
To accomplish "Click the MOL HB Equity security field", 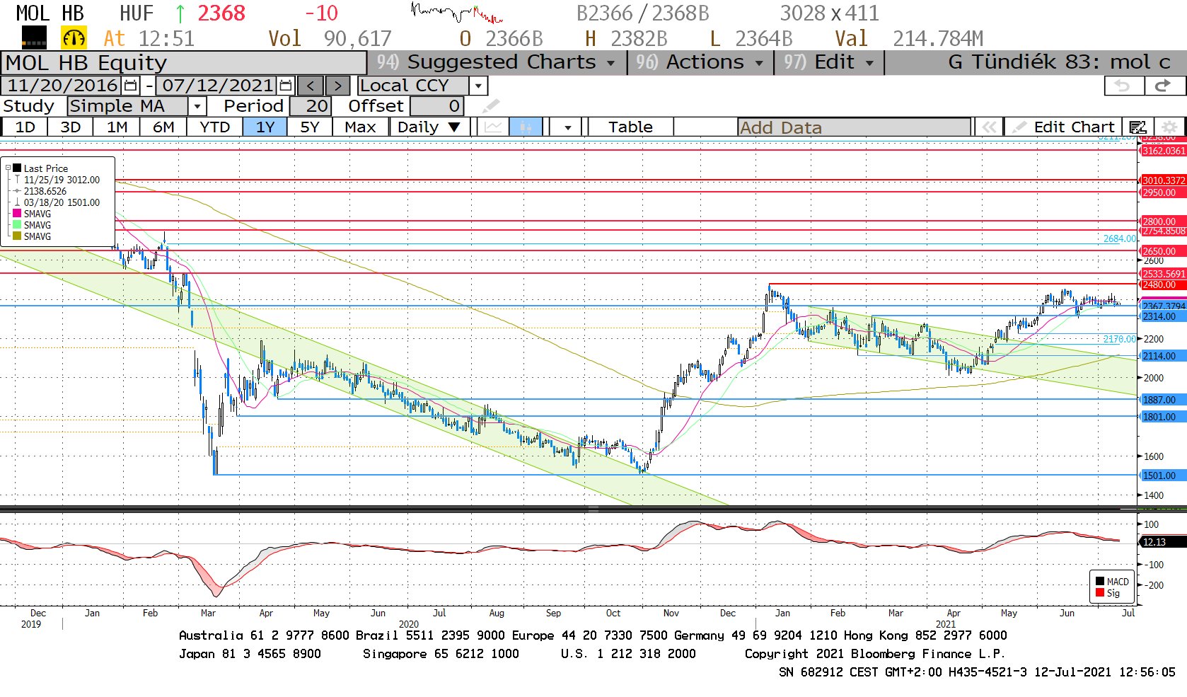I will (184, 62).
